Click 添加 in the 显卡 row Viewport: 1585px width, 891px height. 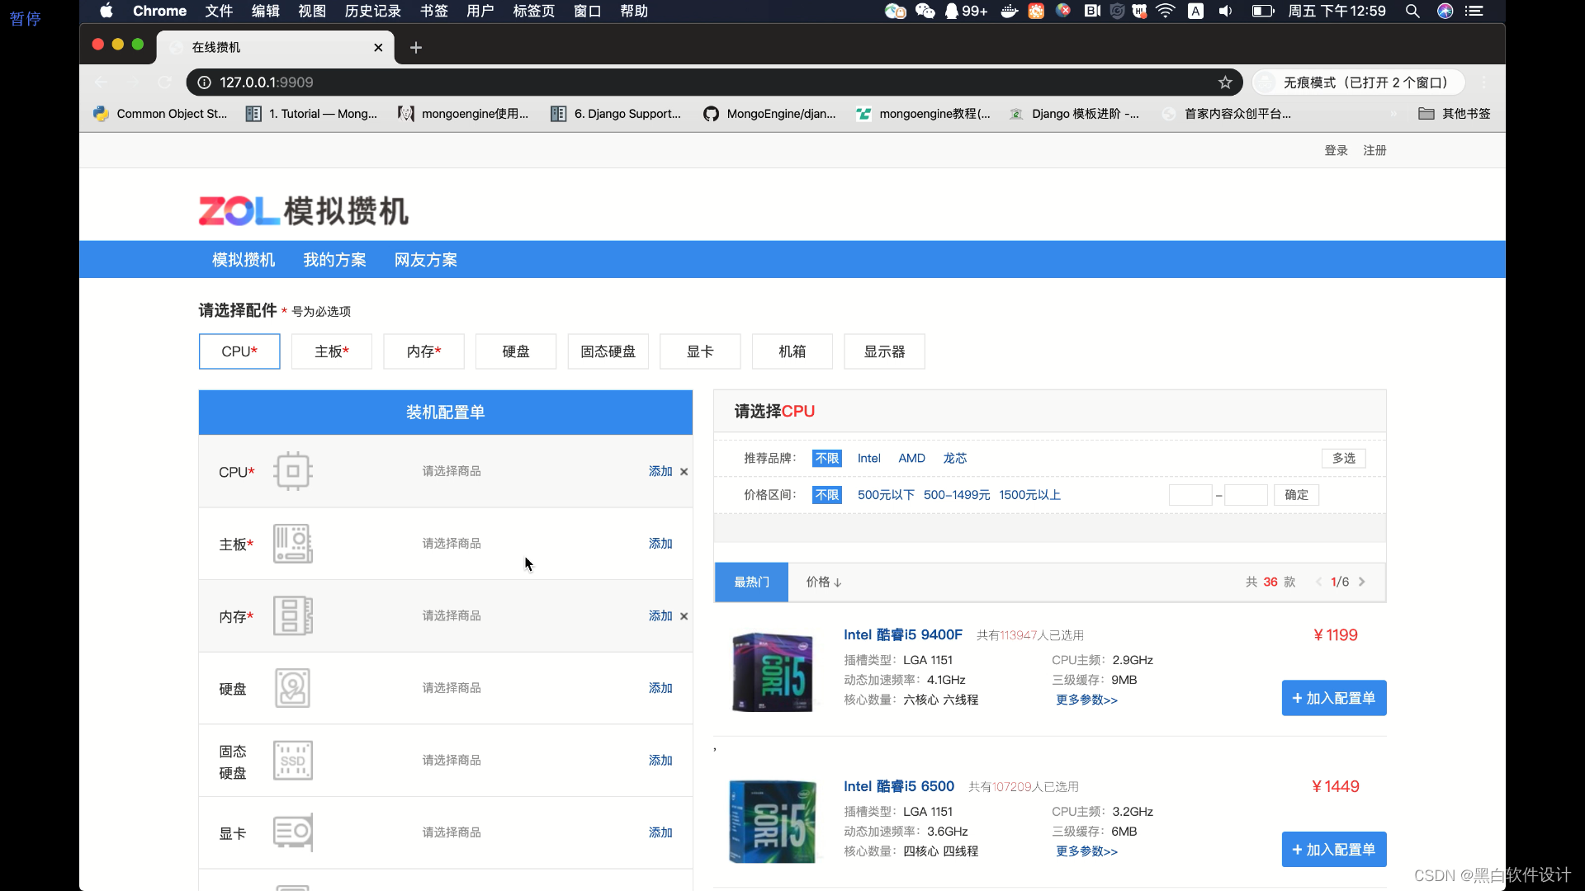660,832
